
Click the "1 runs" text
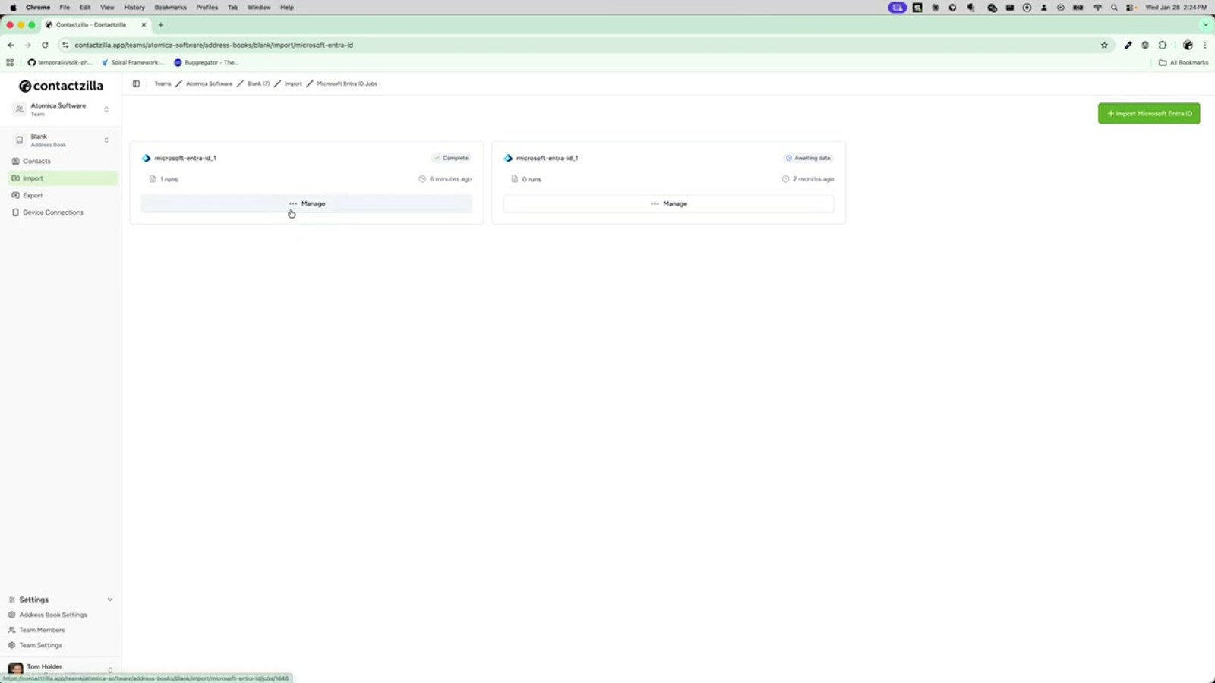pos(169,179)
